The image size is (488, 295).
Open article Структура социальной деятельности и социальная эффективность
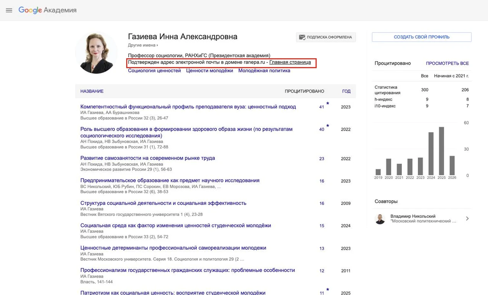(163, 203)
